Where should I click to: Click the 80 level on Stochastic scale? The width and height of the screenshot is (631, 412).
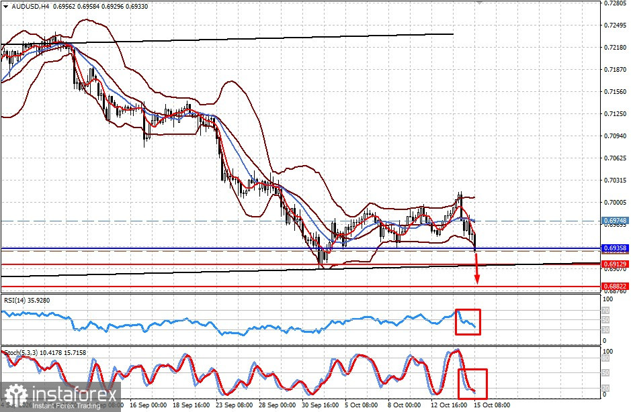pyautogui.click(x=605, y=358)
